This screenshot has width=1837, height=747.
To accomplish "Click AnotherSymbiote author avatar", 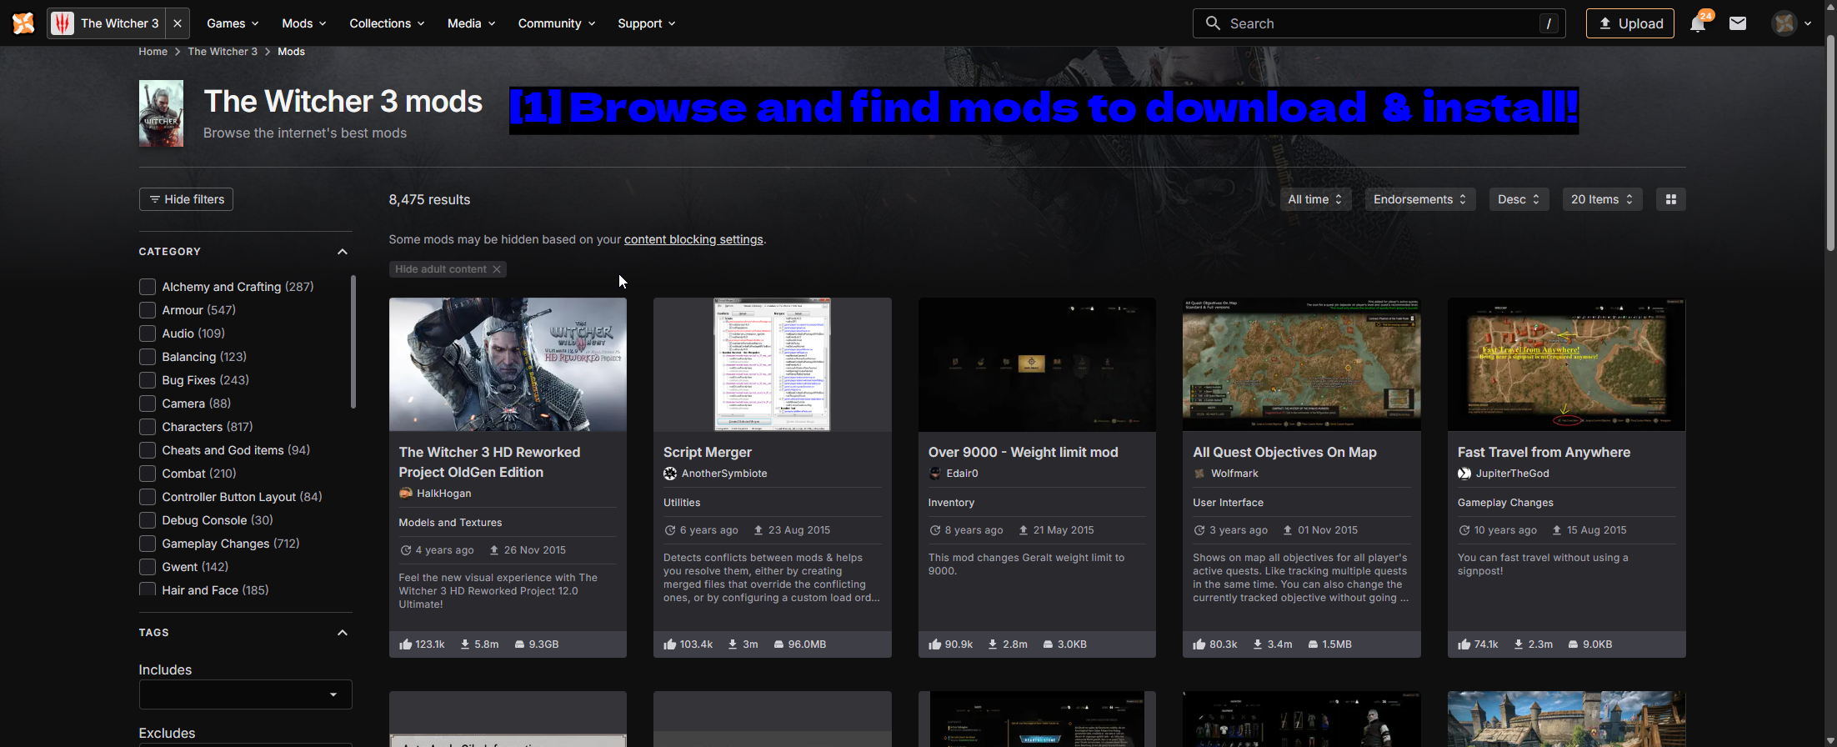I will point(670,474).
